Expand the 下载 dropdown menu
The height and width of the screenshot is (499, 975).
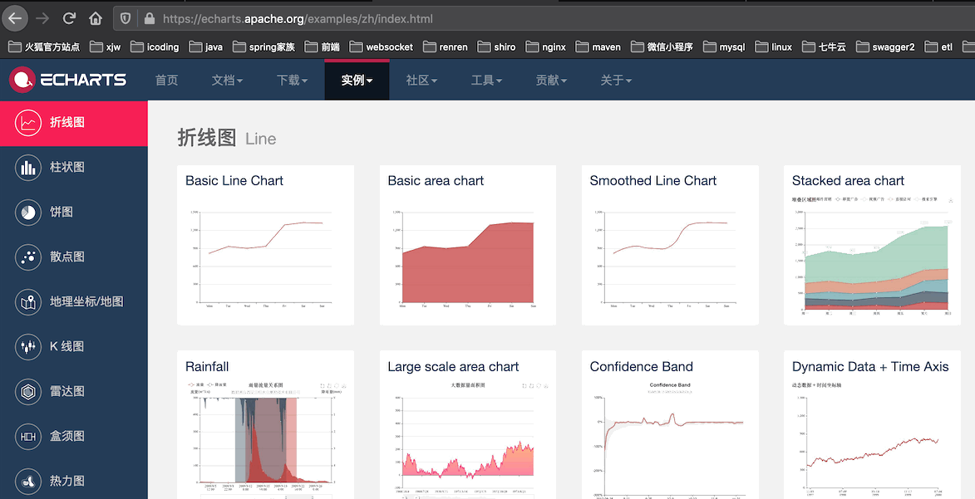(293, 81)
